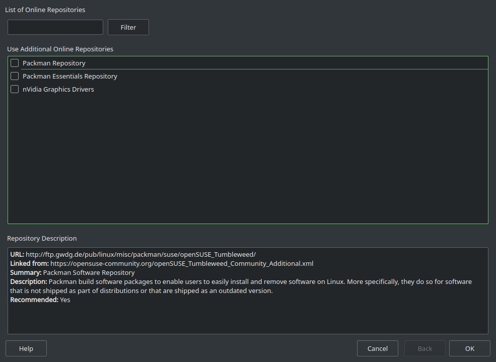The height and width of the screenshot is (362, 496).
Task: Confirm with the OK button
Action: tap(469, 348)
